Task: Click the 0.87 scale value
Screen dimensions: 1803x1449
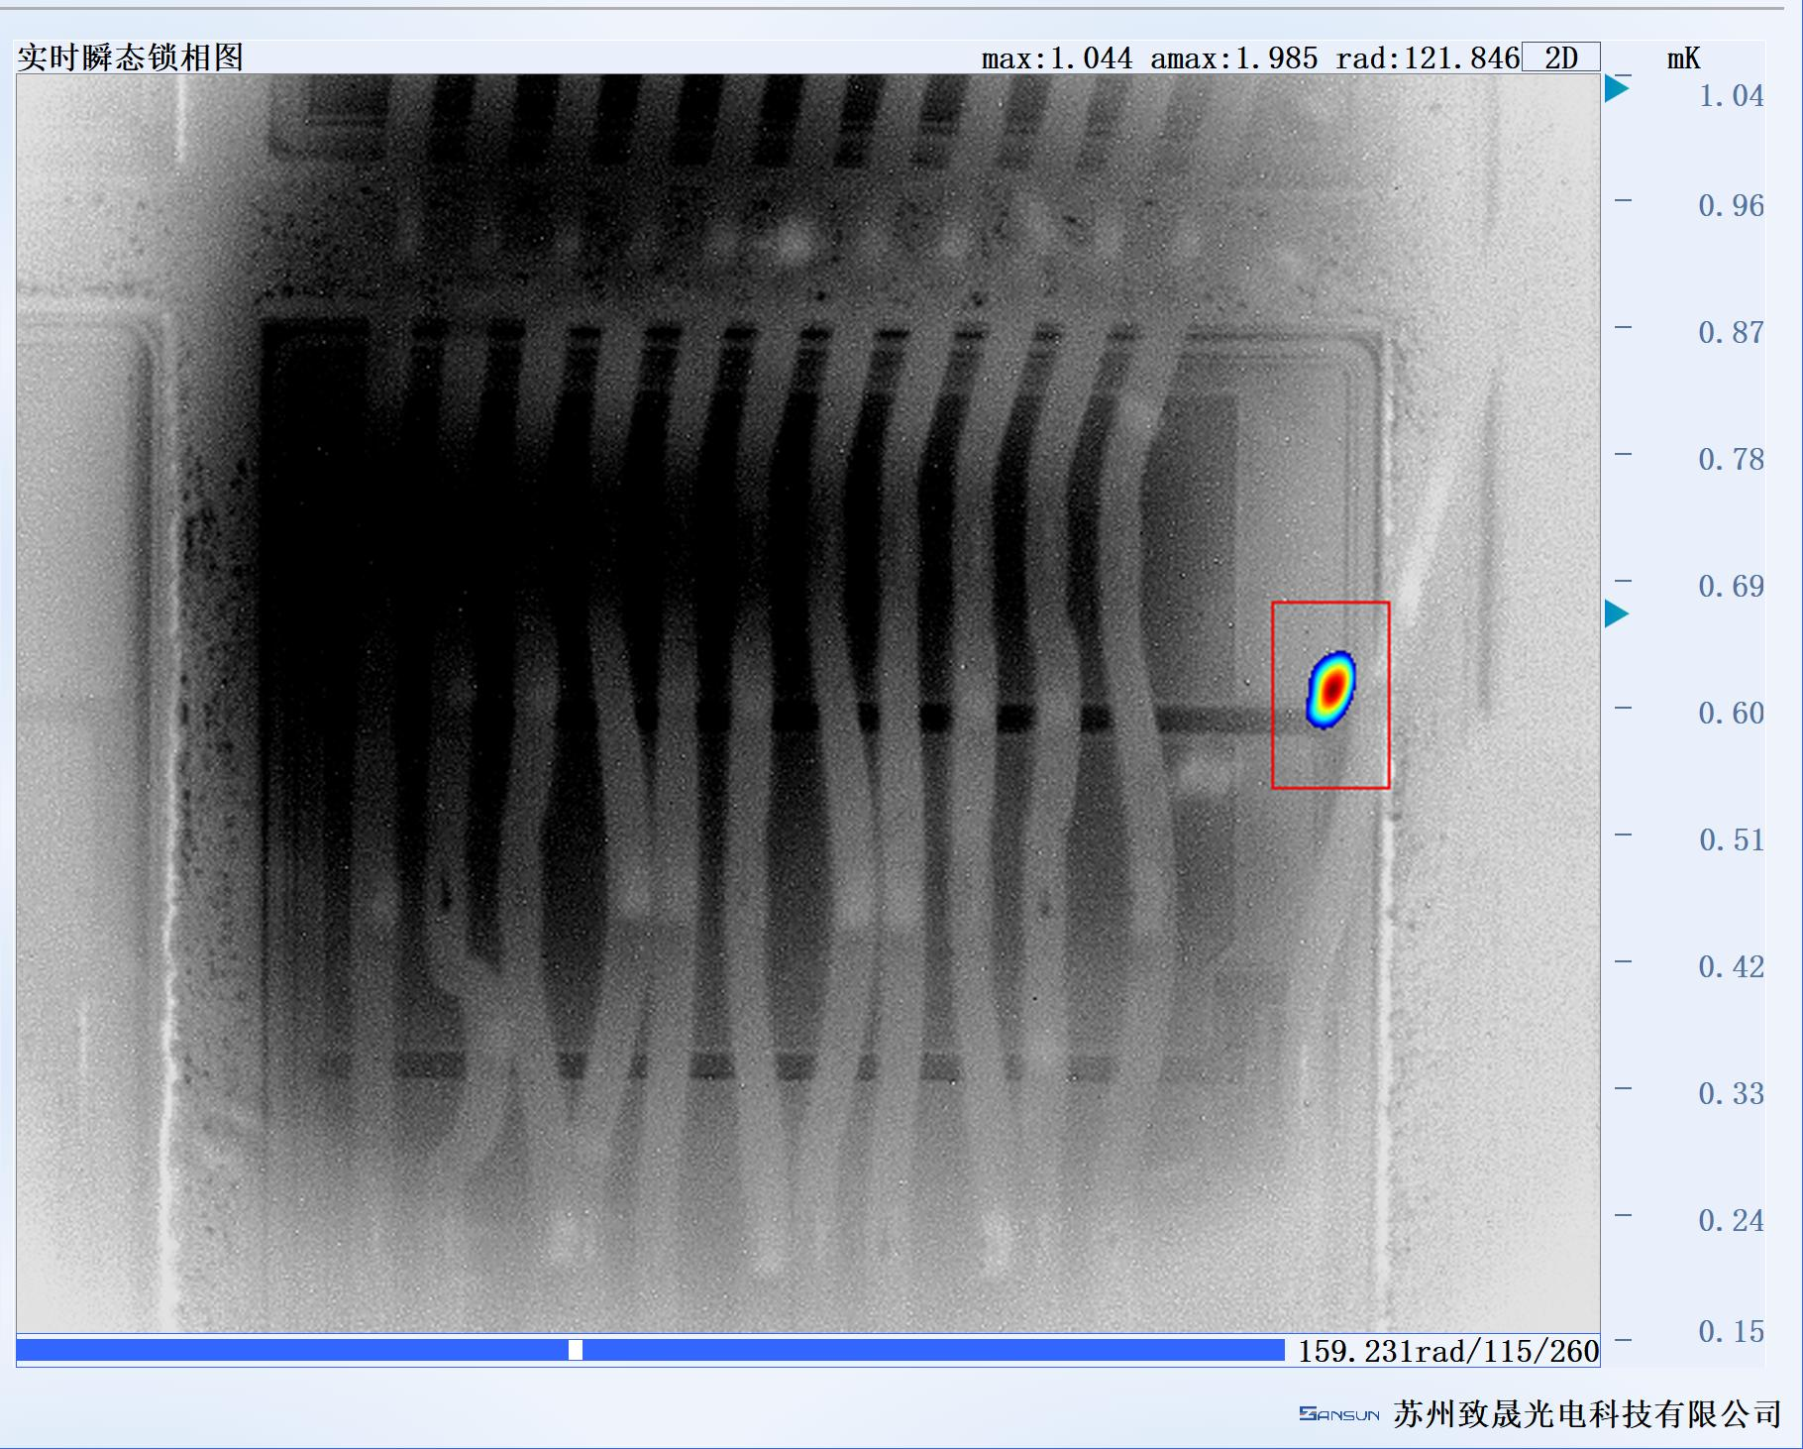Action: (x=1731, y=332)
